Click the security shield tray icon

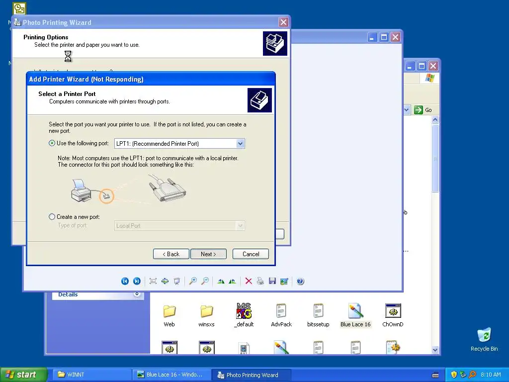[x=454, y=375]
